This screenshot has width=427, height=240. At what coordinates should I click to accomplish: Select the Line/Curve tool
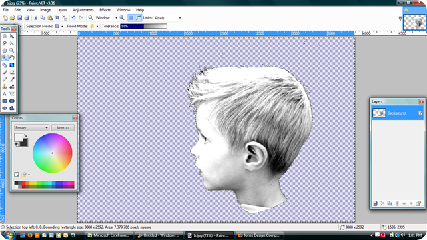12,94
